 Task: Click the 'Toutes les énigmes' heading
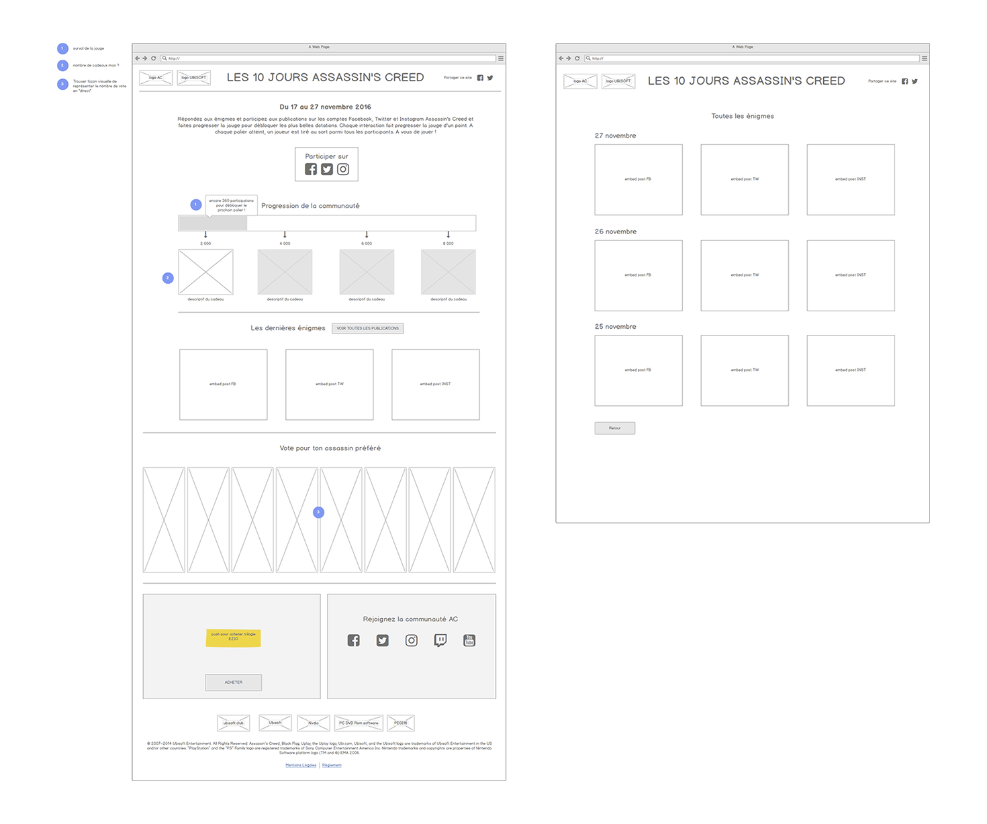pyautogui.click(x=743, y=116)
